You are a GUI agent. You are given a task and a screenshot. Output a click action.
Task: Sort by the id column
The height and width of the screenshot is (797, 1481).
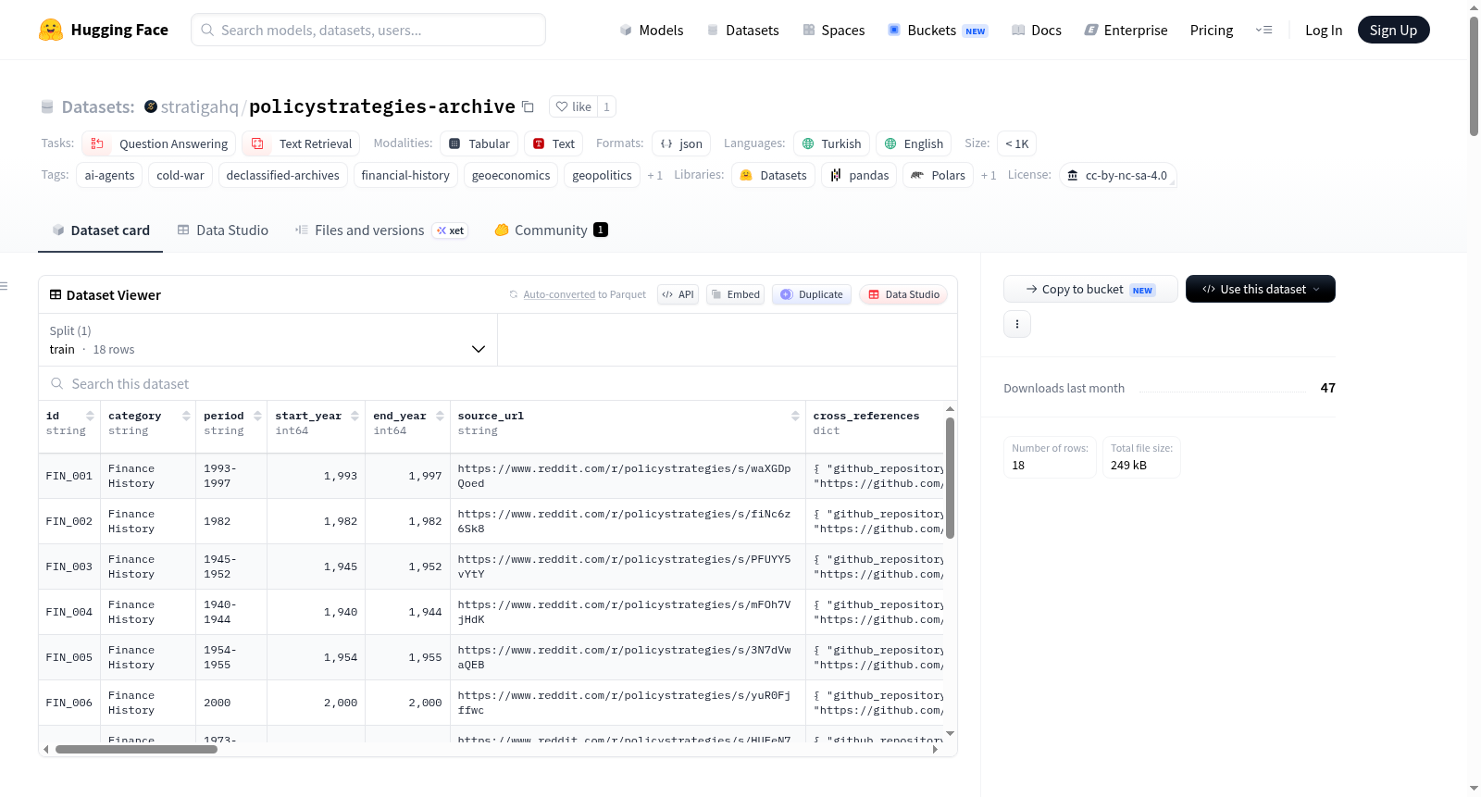click(x=90, y=416)
